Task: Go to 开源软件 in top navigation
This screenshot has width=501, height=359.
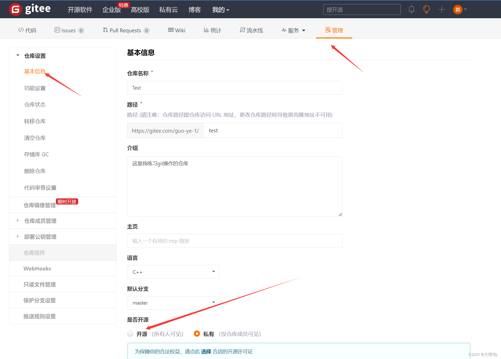Action: (80, 10)
